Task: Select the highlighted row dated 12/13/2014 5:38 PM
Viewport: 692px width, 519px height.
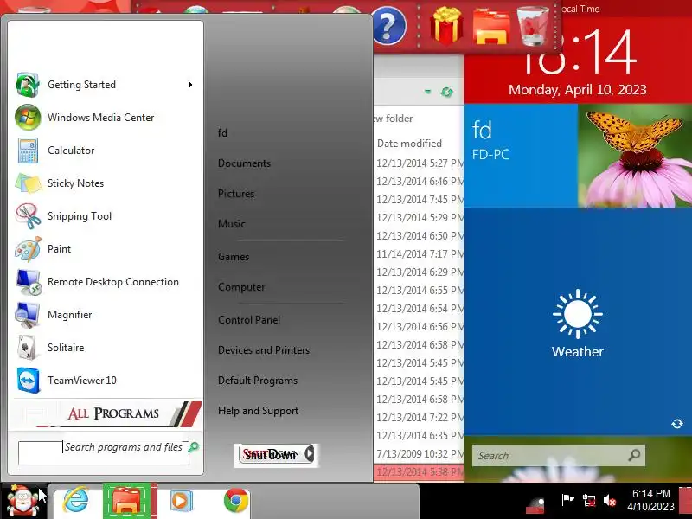Action: click(x=419, y=471)
